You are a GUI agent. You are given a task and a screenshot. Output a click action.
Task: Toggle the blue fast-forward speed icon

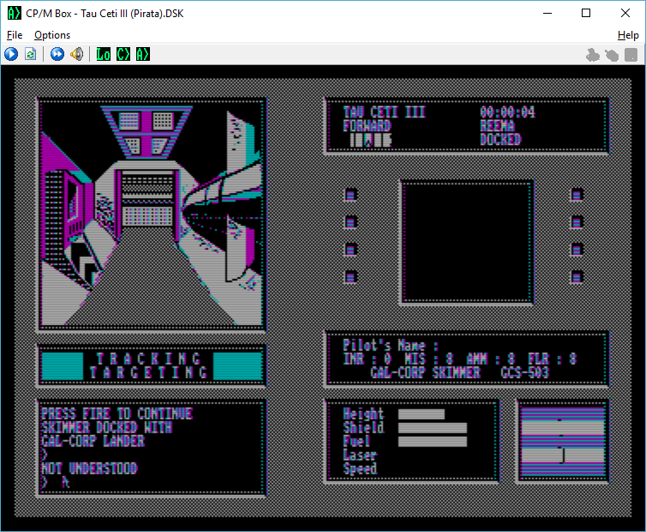click(57, 54)
